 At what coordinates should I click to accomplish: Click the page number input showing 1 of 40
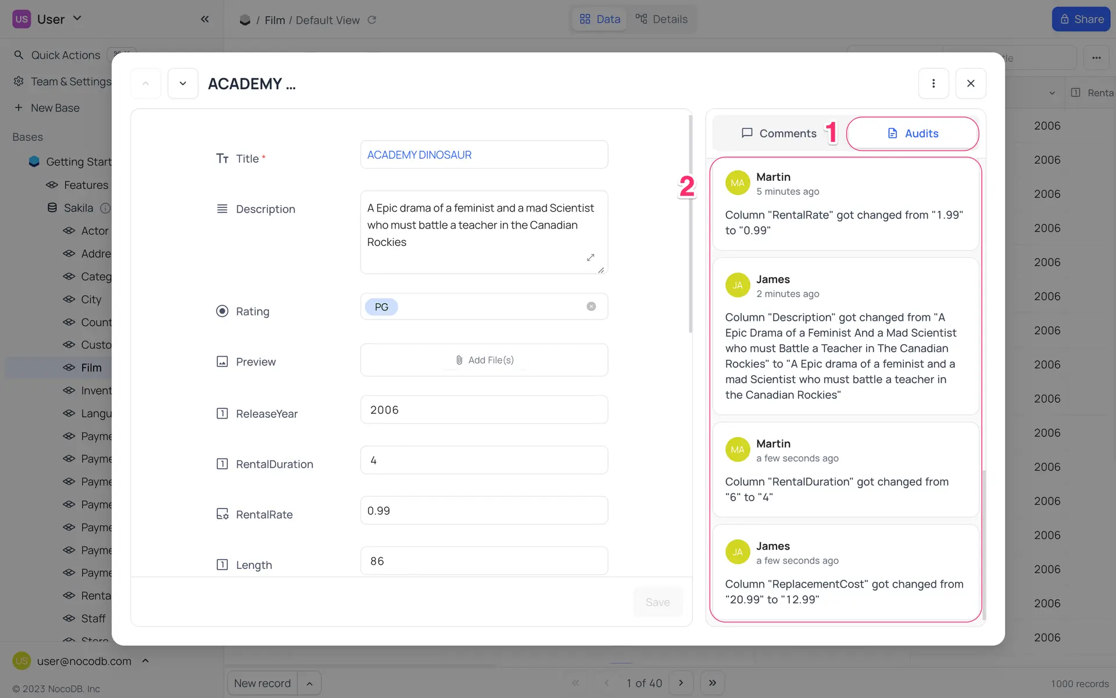[x=644, y=683]
